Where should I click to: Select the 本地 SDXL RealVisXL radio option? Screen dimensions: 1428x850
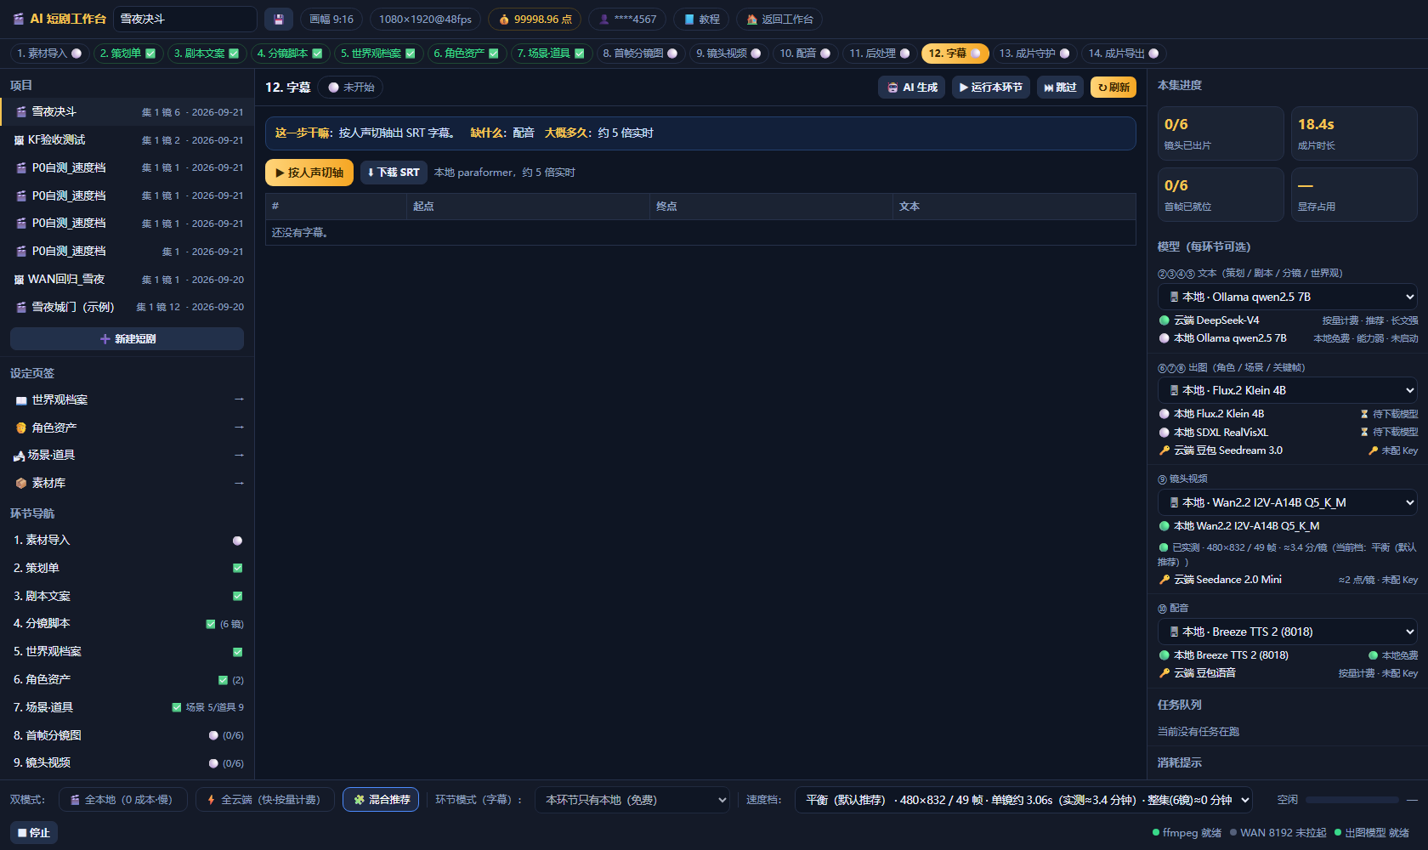tap(1164, 433)
